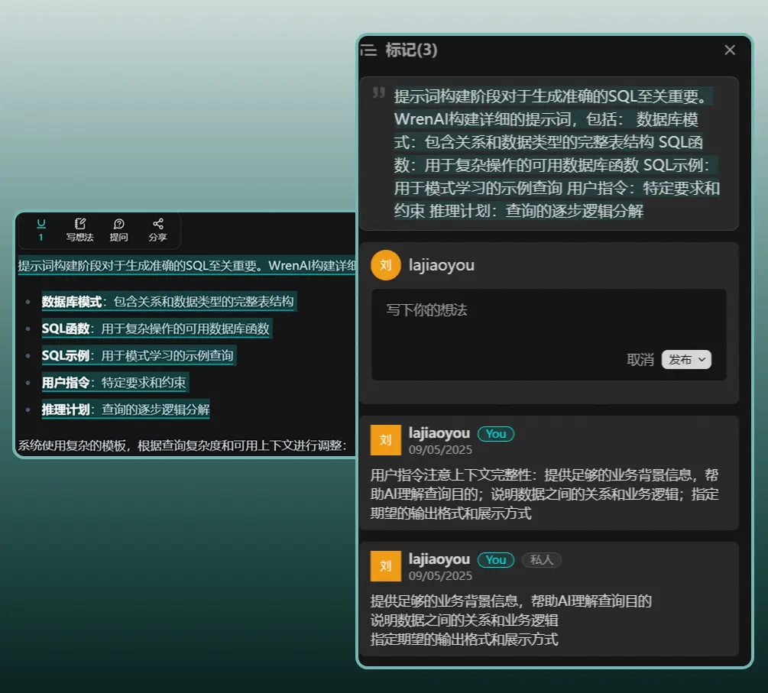Image resolution: width=768 pixels, height=693 pixels.
Task: Click the 私人 private tag
Action: pyautogui.click(x=541, y=560)
